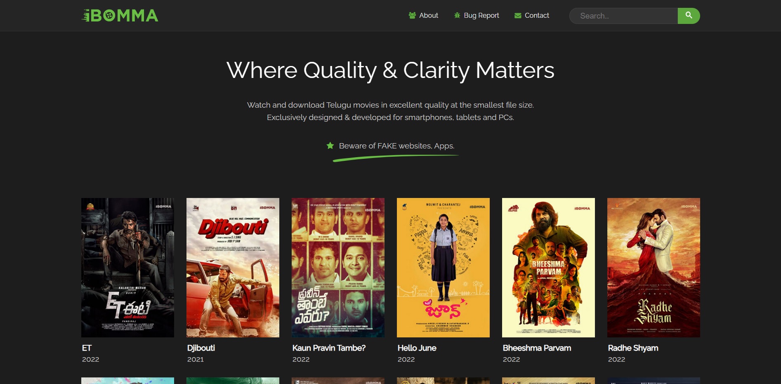Click the envelope icon beside Contact
This screenshot has height=384, width=781.
518,16
